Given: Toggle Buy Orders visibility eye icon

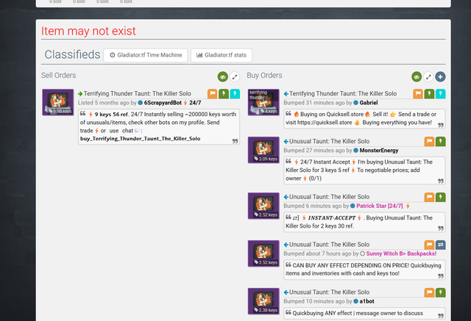Looking at the screenshot, I should [x=417, y=77].
